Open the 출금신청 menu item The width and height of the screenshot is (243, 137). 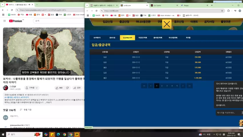124,22
